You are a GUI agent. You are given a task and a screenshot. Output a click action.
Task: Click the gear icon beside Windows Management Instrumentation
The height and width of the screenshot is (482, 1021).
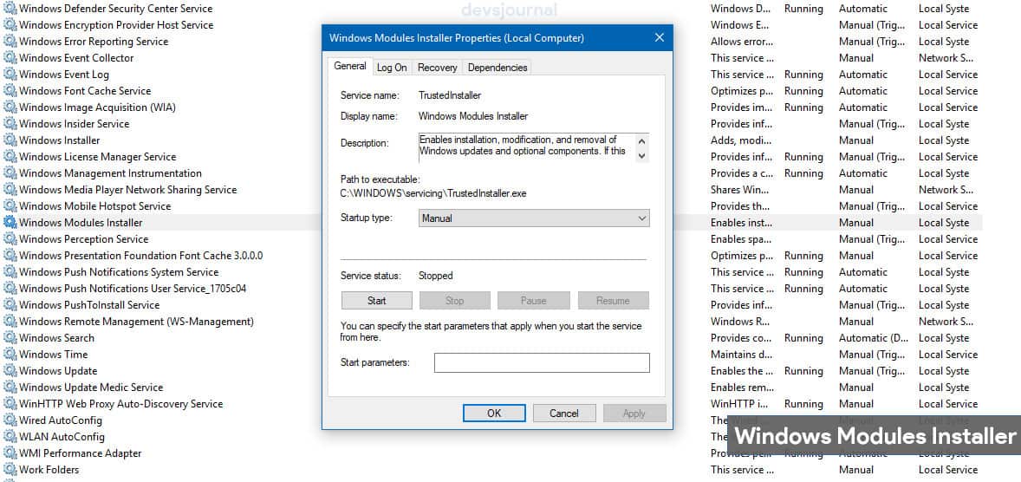click(x=10, y=173)
